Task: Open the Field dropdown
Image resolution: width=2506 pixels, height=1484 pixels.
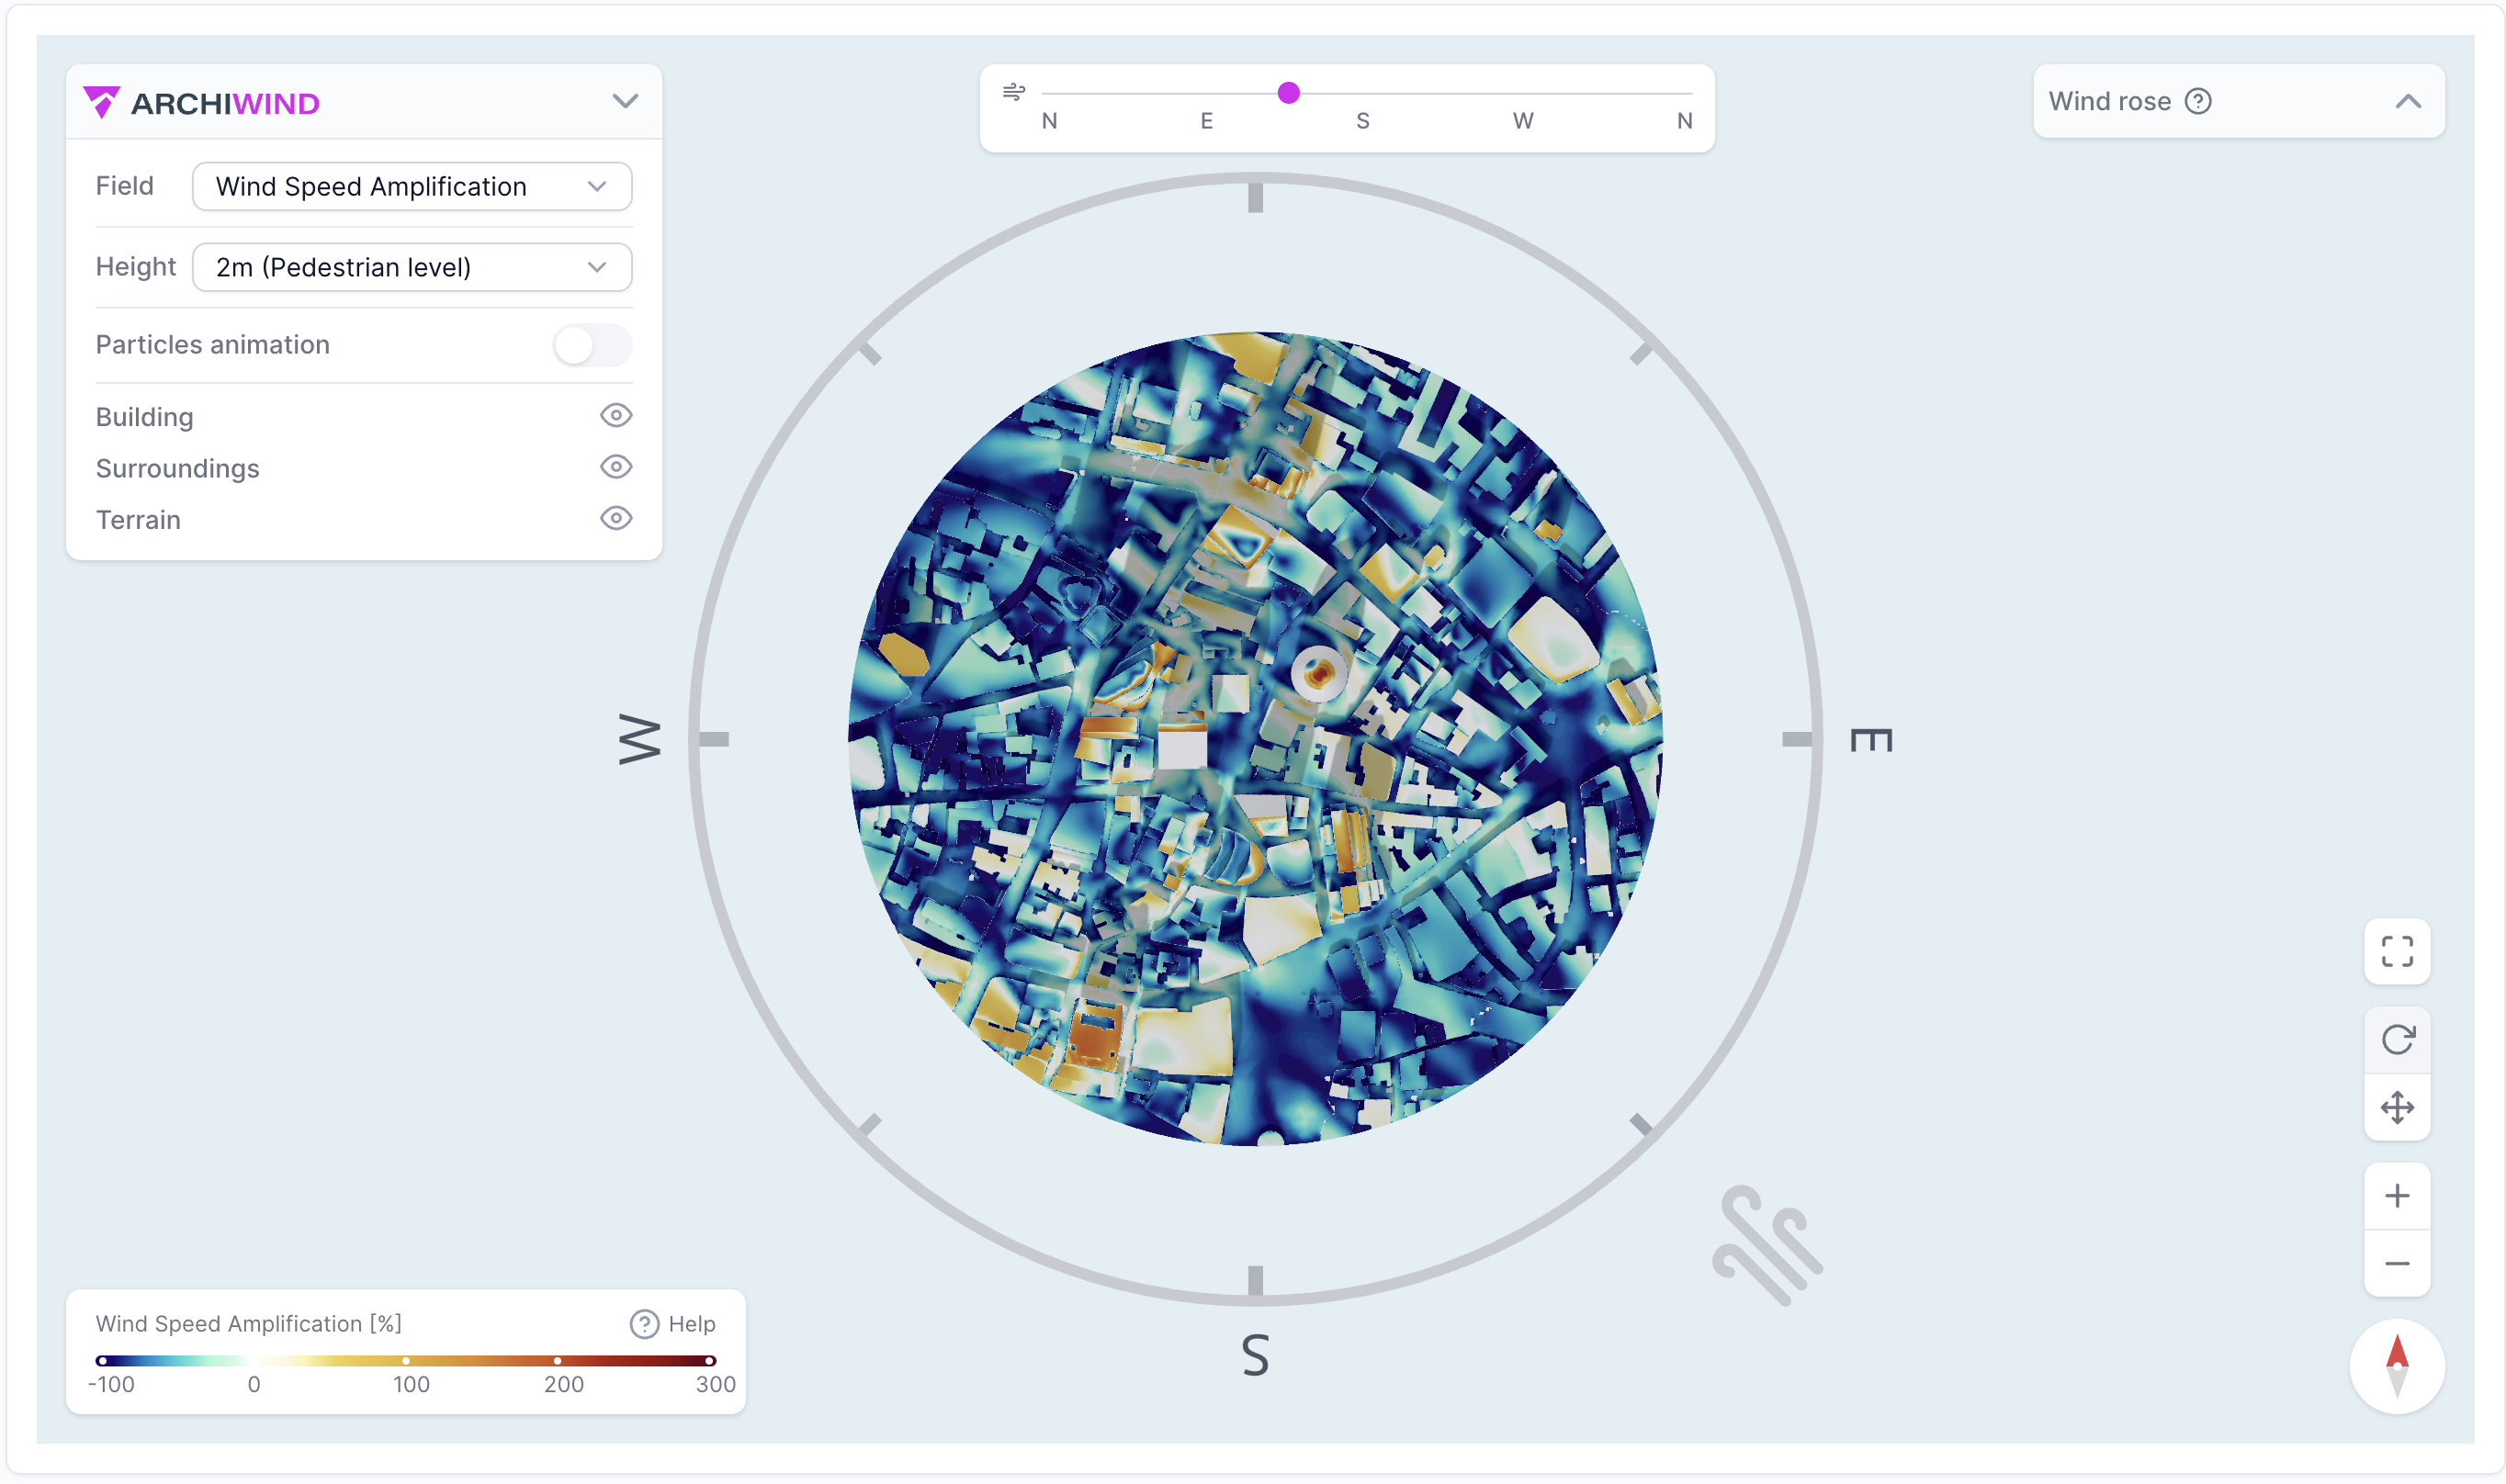Action: (x=411, y=187)
